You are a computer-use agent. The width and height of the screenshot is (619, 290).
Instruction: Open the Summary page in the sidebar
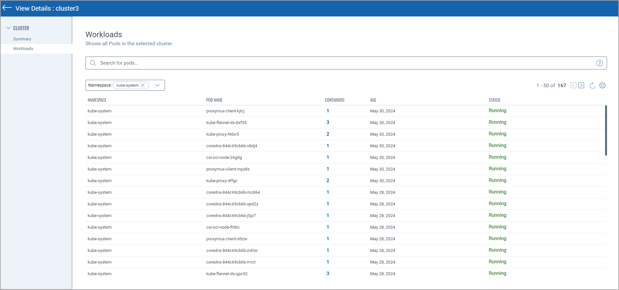pyautogui.click(x=22, y=39)
